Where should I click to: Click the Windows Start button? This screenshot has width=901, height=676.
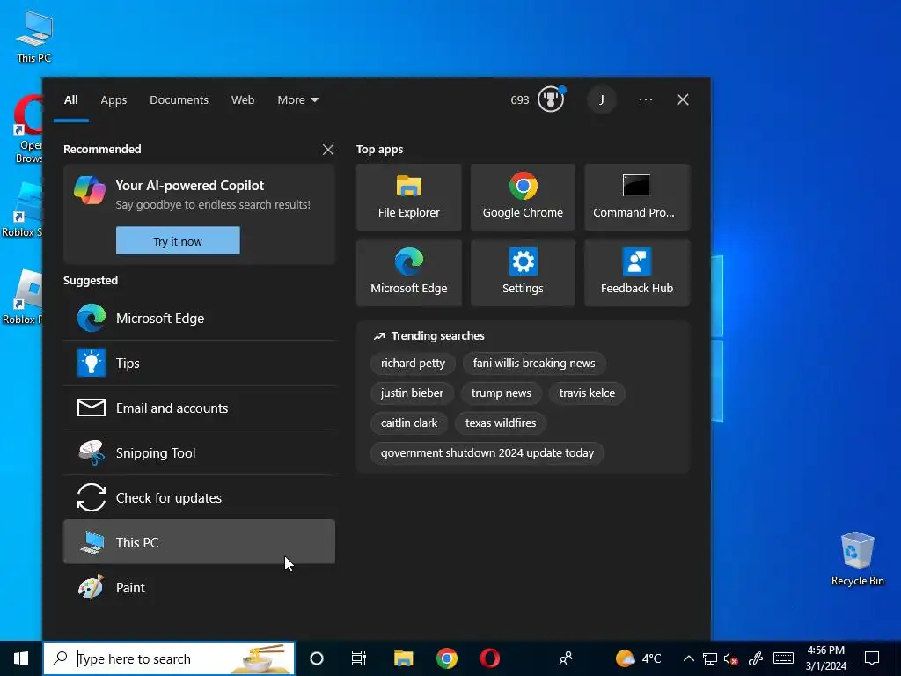(21, 658)
